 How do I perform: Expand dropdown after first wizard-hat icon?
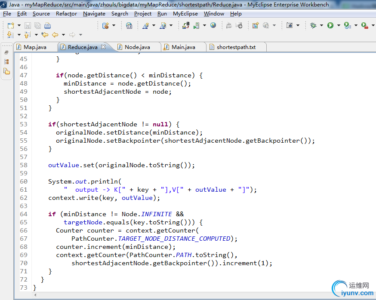point(154,25)
